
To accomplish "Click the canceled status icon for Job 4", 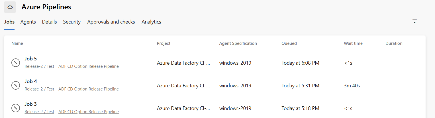I will (15, 85).
